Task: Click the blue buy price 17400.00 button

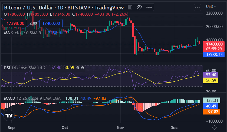Action: (51, 23)
